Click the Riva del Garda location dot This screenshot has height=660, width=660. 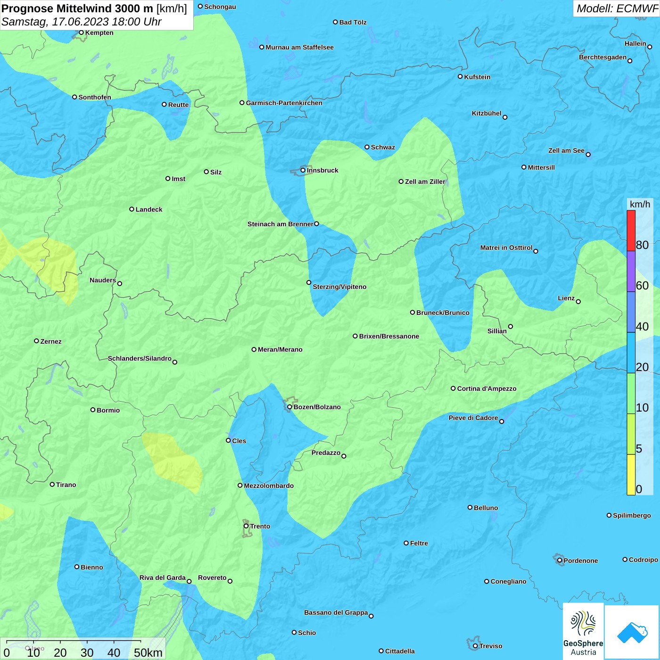189,581
